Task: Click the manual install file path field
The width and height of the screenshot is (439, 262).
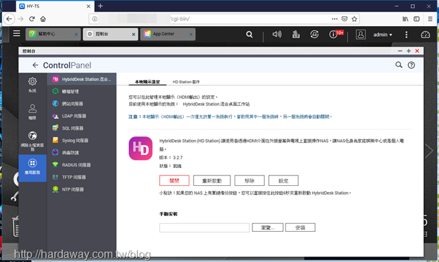Action: point(204,228)
